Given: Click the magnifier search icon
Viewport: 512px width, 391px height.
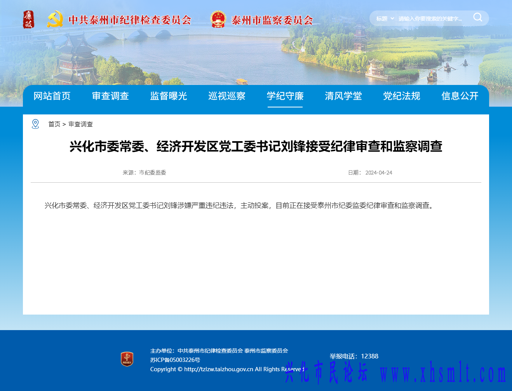Looking at the screenshot, I should click(x=478, y=17).
